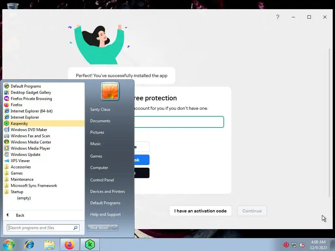Open Control Panel
Screen dimensions: 335x251
(x=102, y=180)
